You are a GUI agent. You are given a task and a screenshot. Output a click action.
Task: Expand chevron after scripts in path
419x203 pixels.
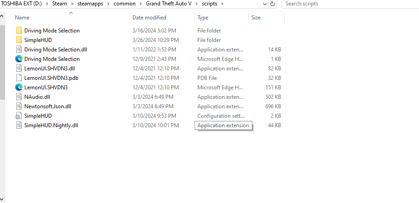tap(222, 4)
